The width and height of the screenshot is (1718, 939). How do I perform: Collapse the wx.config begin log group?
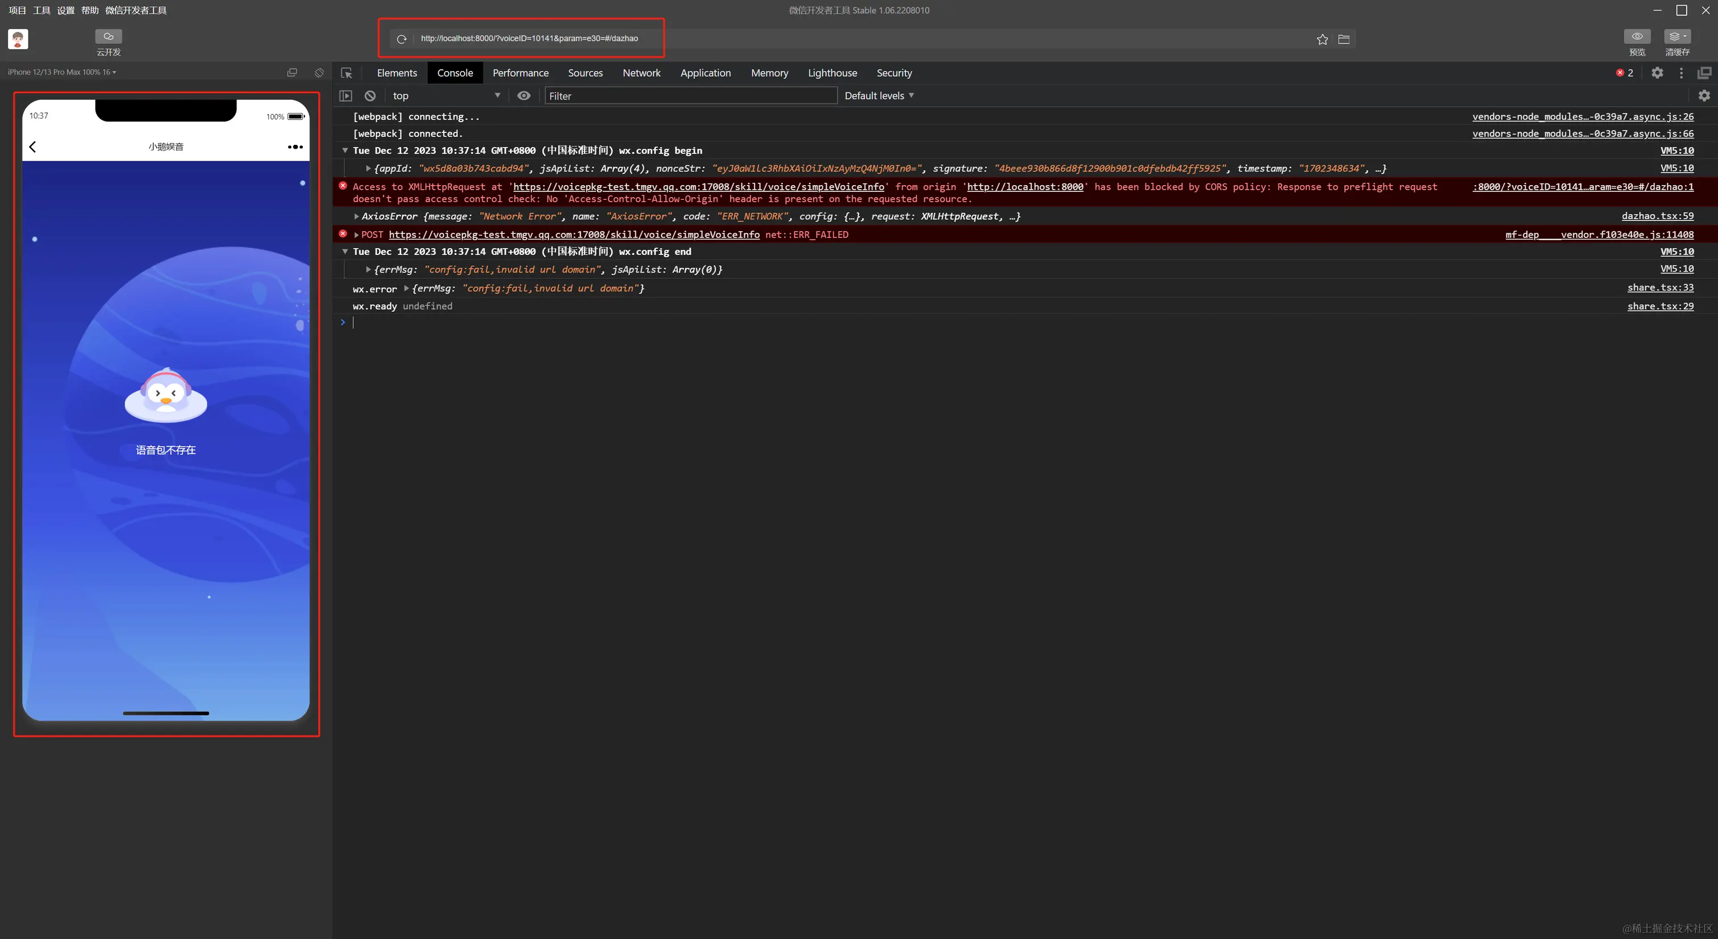pyautogui.click(x=345, y=150)
